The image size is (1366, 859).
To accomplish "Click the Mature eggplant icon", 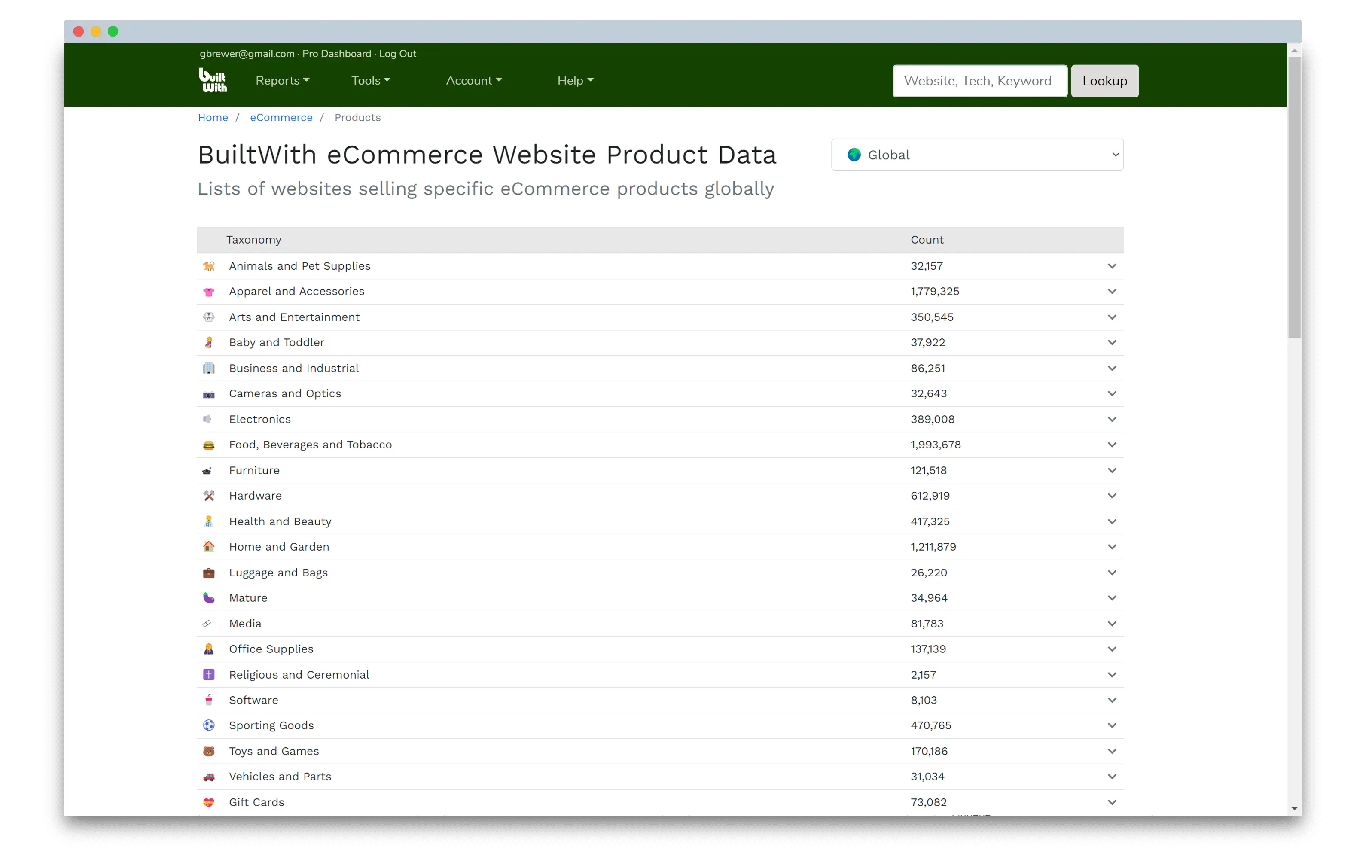I will coord(209,598).
